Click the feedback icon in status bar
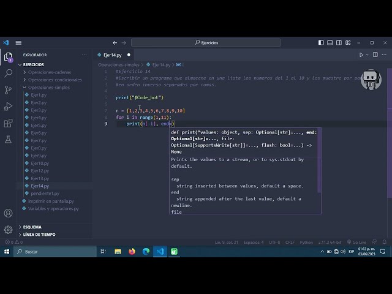Screen dimensions: 392x294 click(374, 242)
